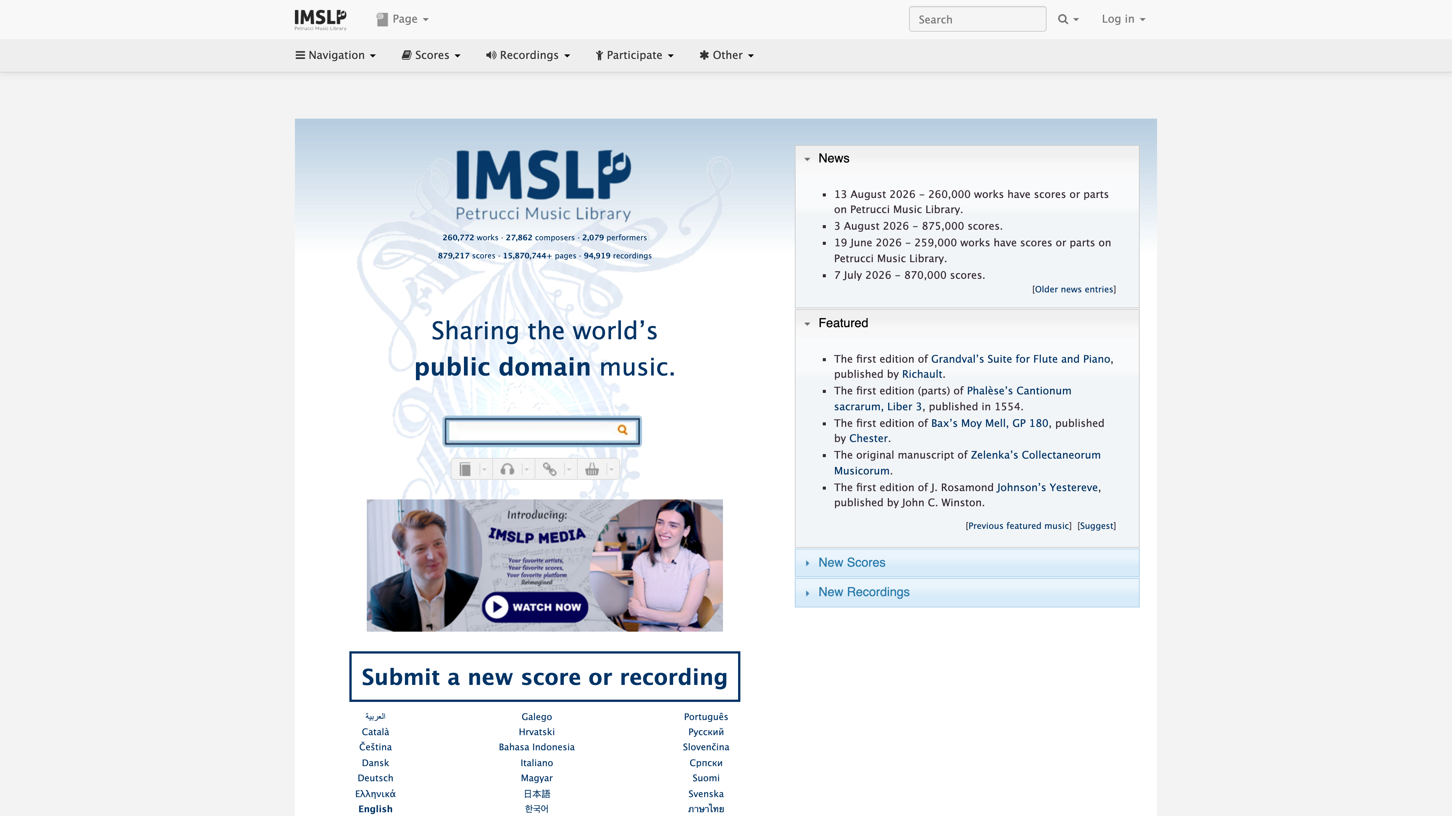
Task: Open Grandval's Suite for Flute and Piano
Action: click(1021, 359)
